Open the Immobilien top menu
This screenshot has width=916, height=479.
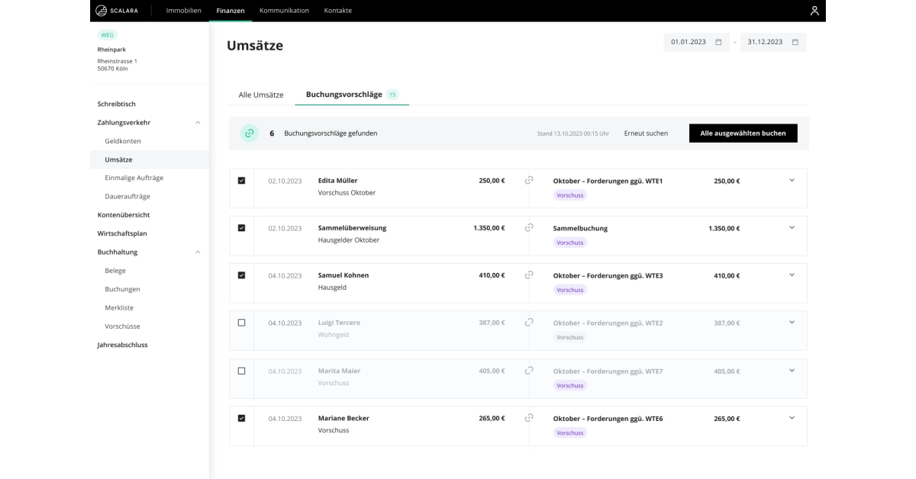(184, 11)
